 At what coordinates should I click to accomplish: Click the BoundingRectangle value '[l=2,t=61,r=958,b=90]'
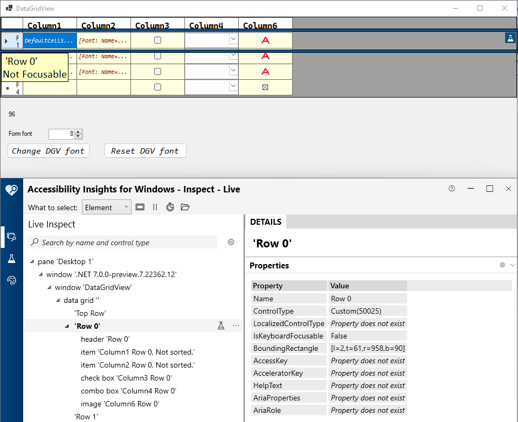tap(368, 348)
